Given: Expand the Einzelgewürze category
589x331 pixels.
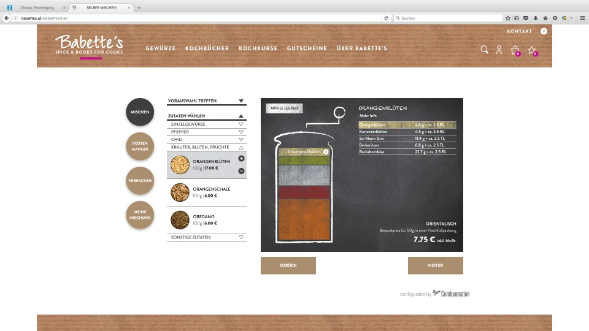Looking at the screenshot, I should click(207, 124).
